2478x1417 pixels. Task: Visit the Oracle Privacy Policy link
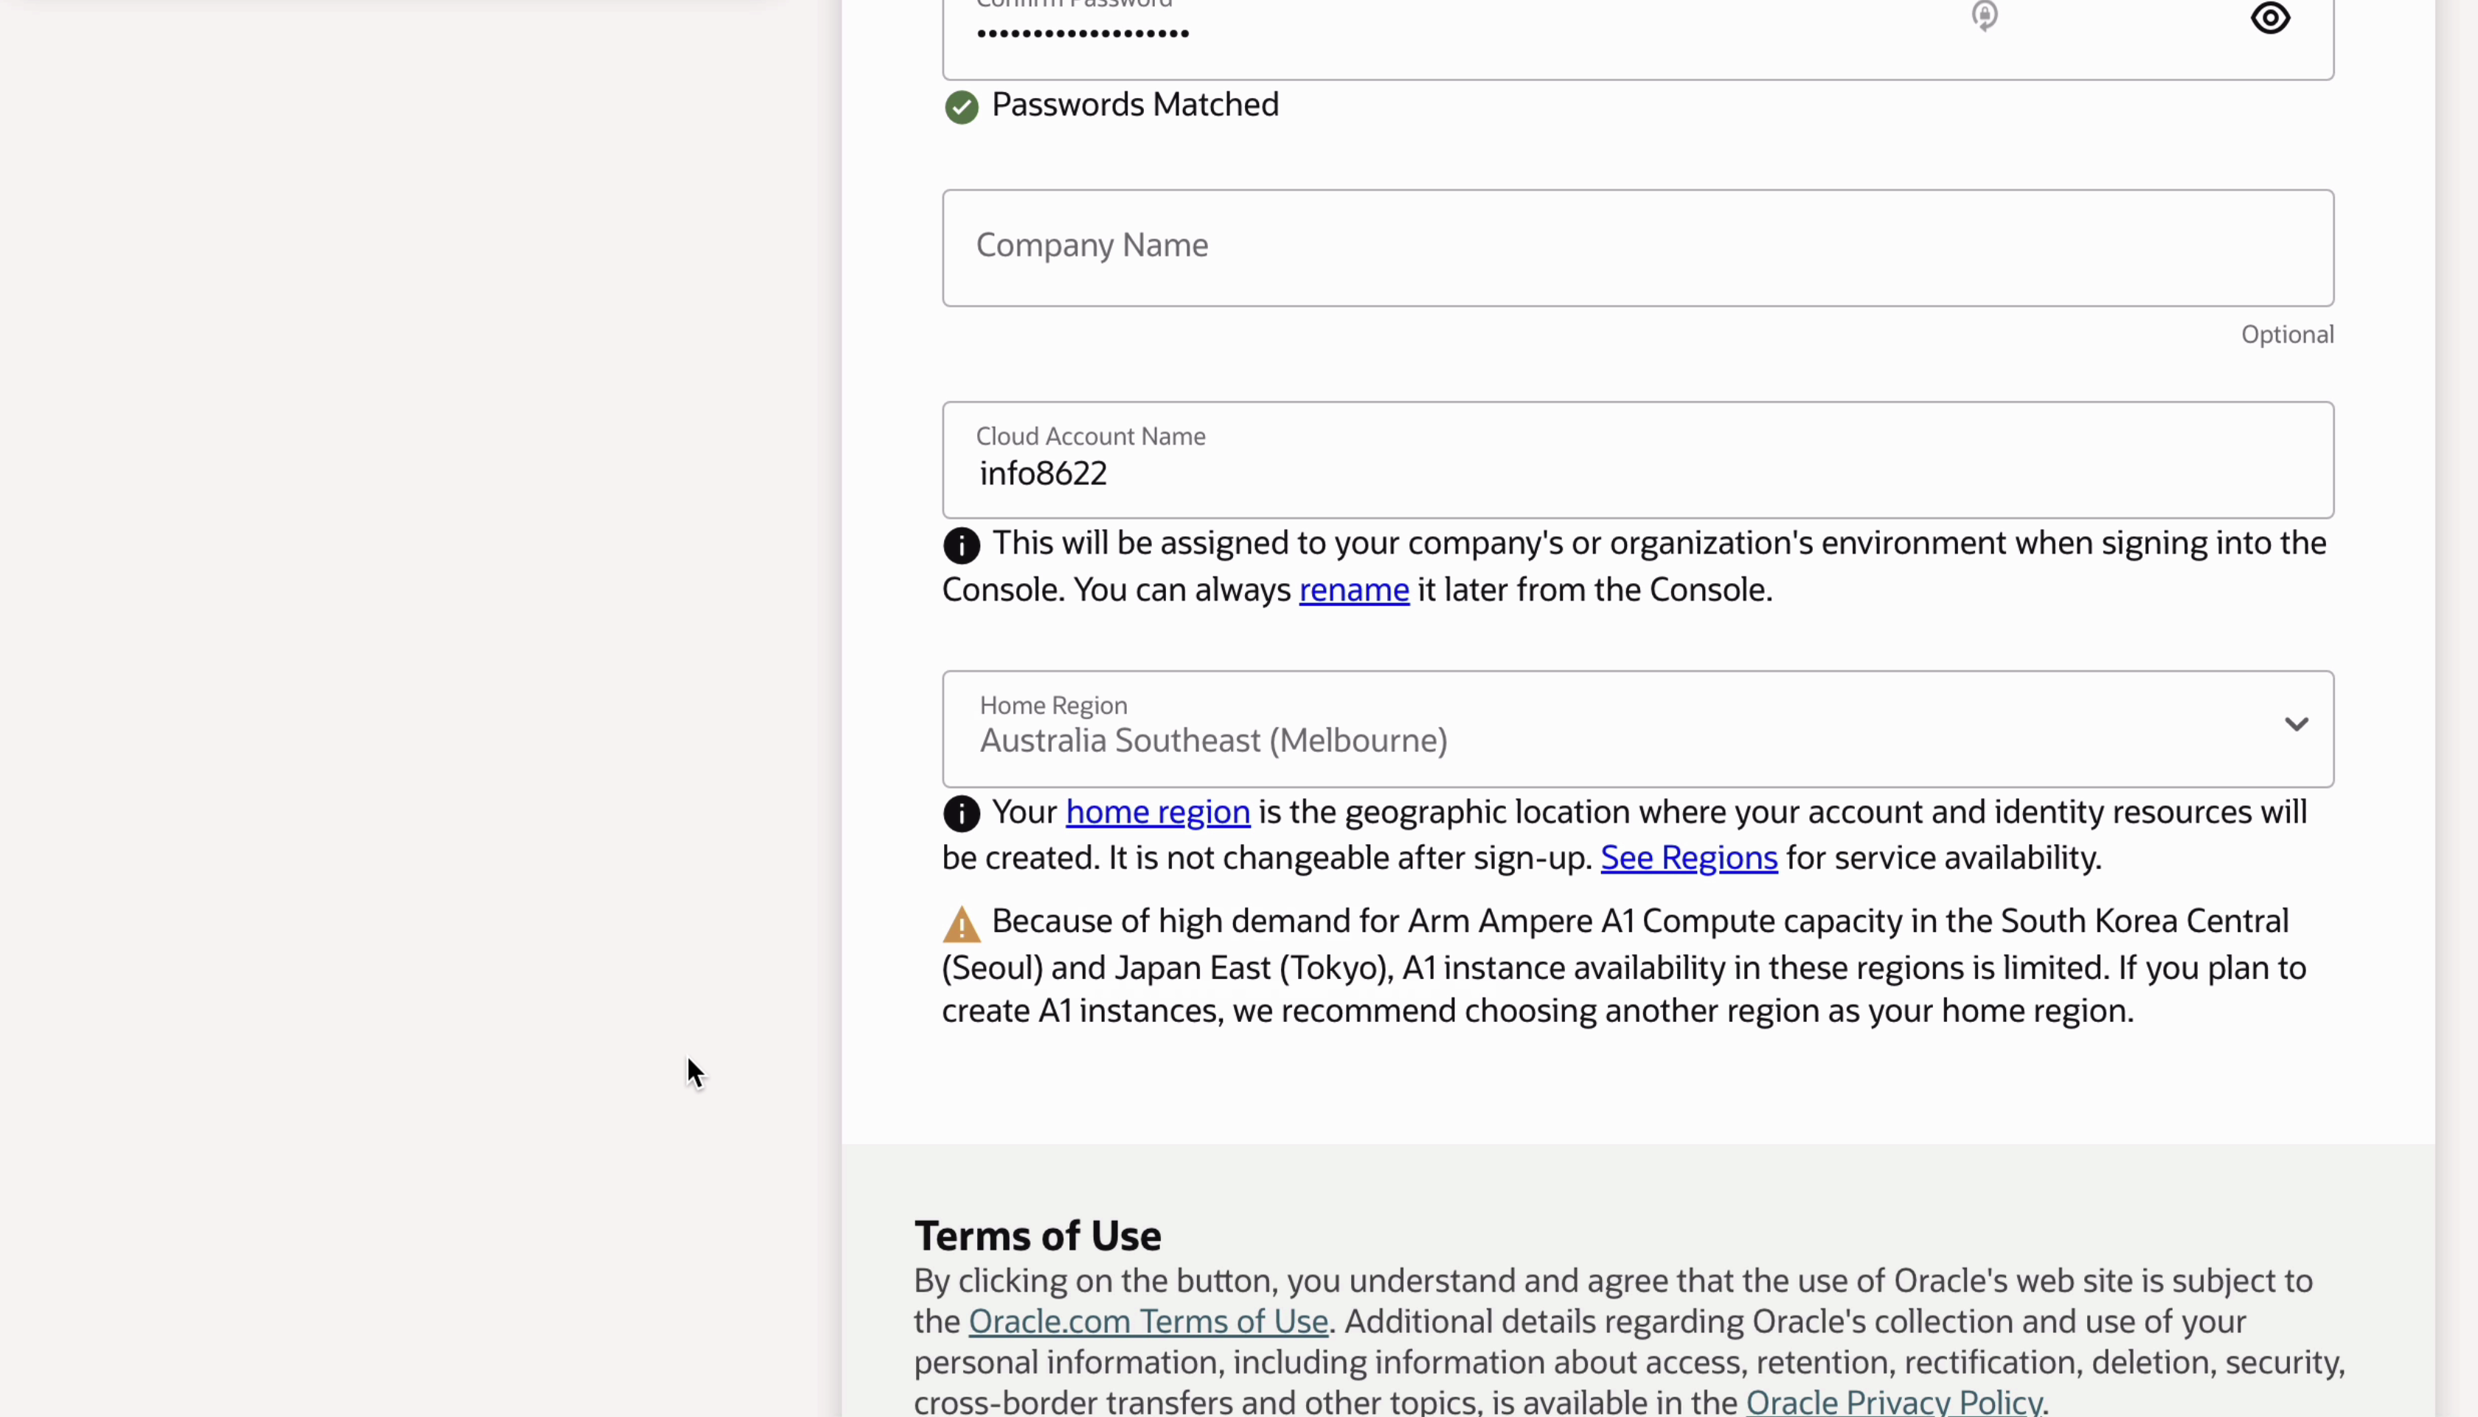[x=1893, y=1402]
